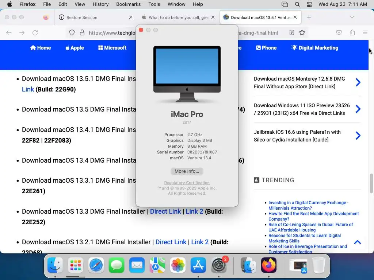This screenshot has height=280, width=374.
Task: Open 'Rise of Co-Living Spaces in Dubai' link
Action: (x=311, y=227)
